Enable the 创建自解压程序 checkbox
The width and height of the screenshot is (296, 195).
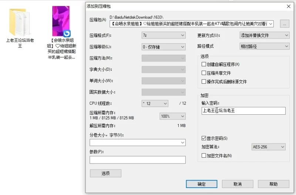pyautogui.click(x=204, y=64)
